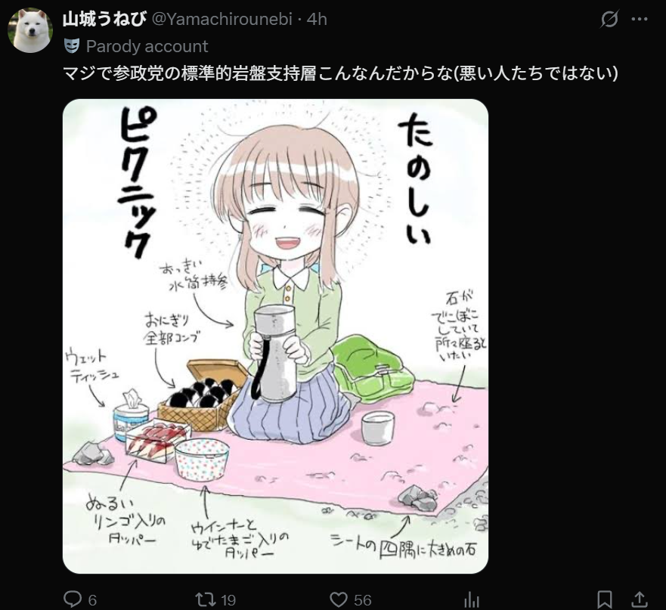The width and height of the screenshot is (666, 610).
Task: Like the post with the heart icon
Action: [x=339, y=600]
